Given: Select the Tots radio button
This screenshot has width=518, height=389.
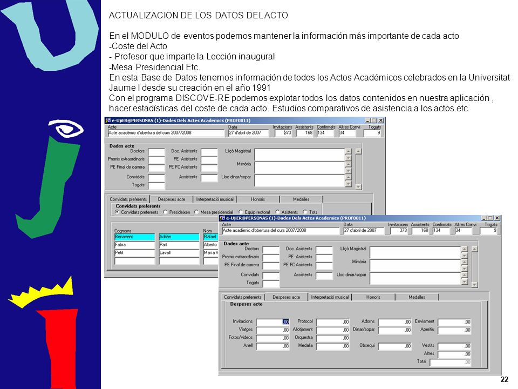Looking at the screenshot, I should 305,212.
